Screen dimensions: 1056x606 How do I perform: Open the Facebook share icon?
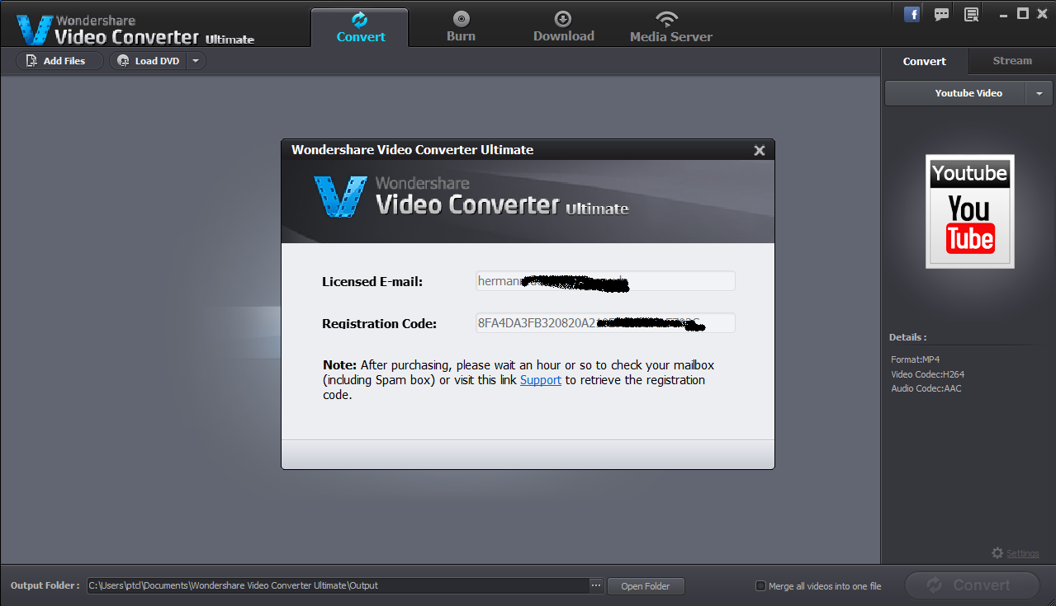[x=912, y=14]
